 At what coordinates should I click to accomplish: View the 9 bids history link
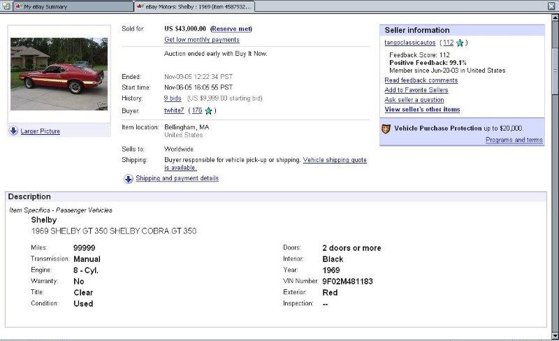(173, 99)
